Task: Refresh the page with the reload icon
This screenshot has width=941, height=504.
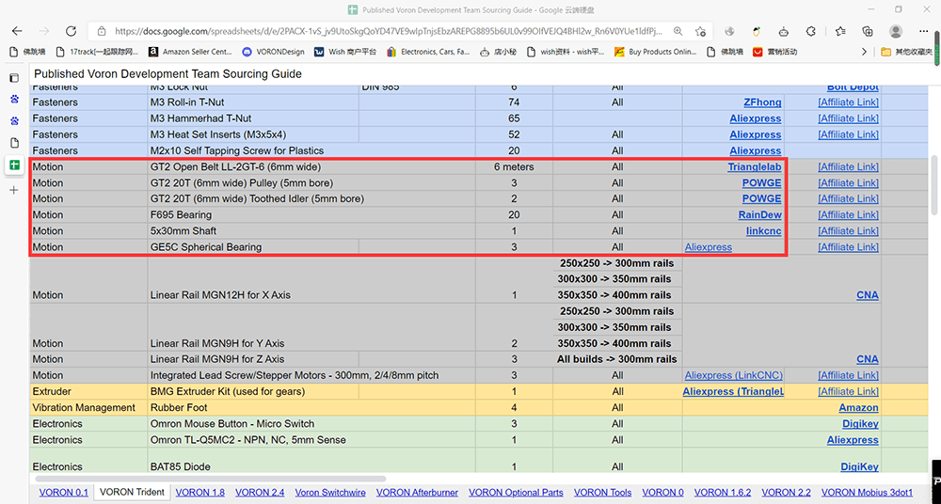Action: tap(72, 31)
